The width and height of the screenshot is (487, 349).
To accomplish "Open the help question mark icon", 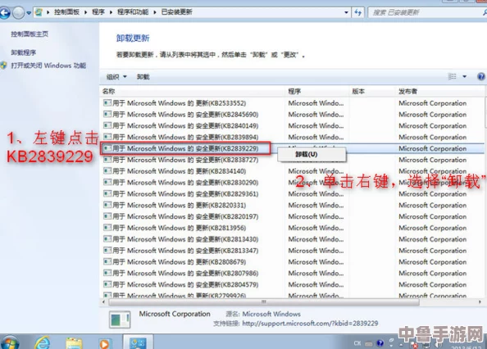I will 480,76.
